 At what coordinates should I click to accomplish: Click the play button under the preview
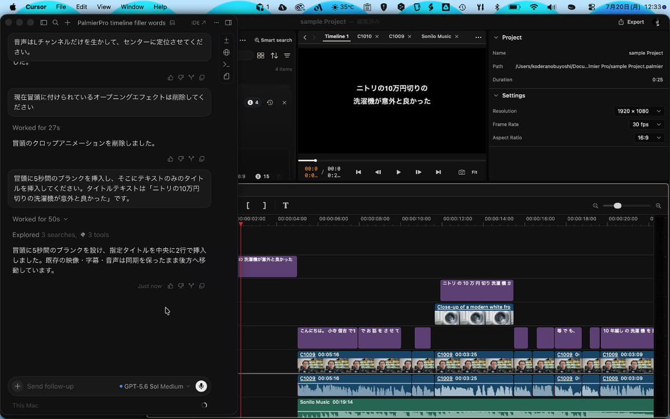click(398, 172)
